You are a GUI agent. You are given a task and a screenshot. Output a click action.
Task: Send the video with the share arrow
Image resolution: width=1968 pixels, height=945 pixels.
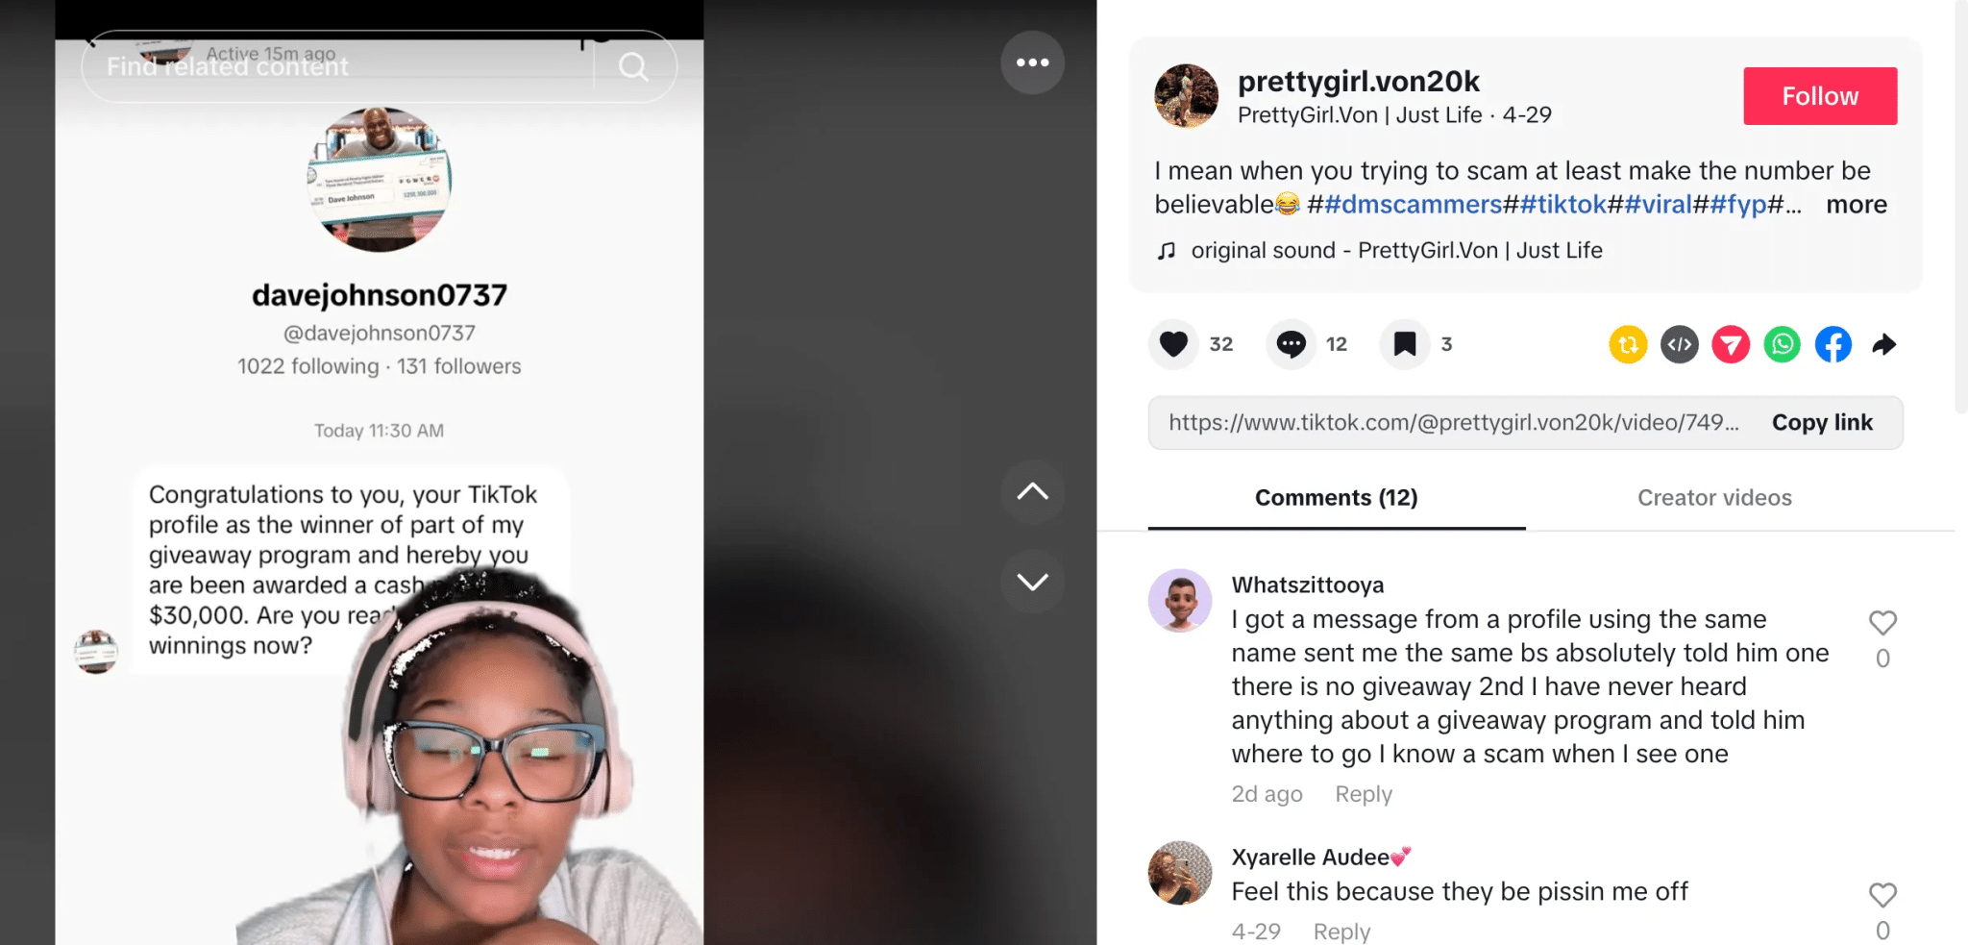tap(1885, 344)
